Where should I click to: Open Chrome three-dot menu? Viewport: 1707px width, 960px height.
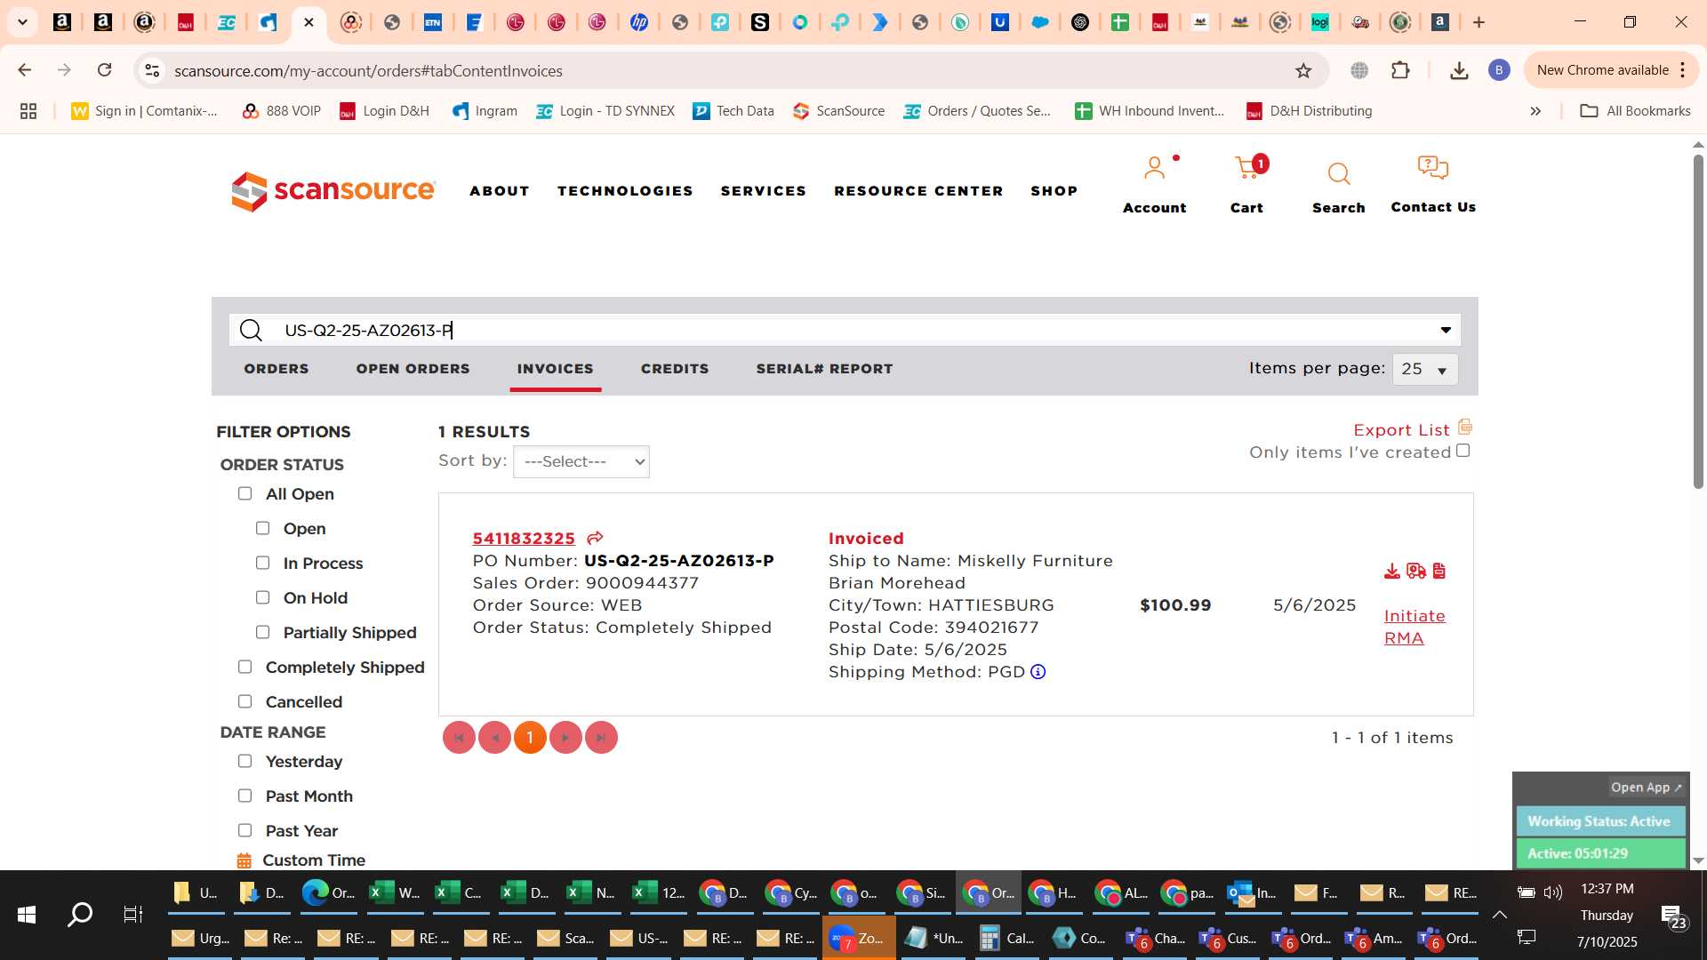coord(1683,70)
